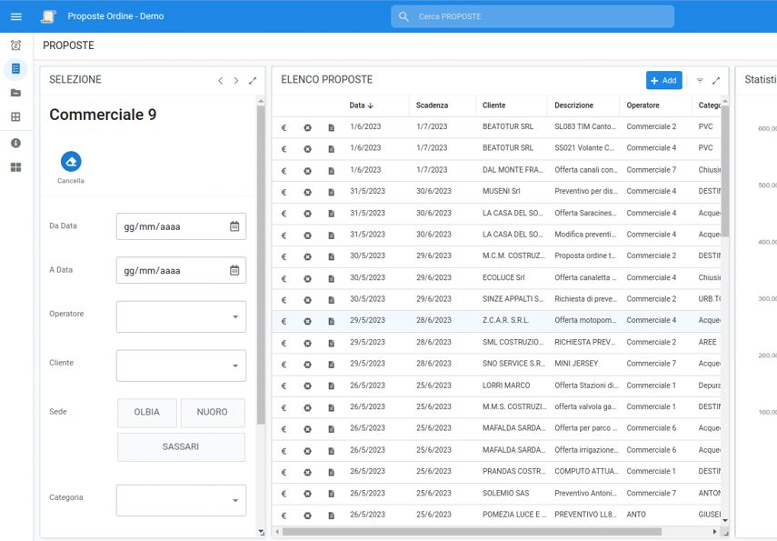Image resolution: width=777 pixels, height=541 pixels.
Task: Open document icon in LORRI MARCO row
Action: coord(332,386)
